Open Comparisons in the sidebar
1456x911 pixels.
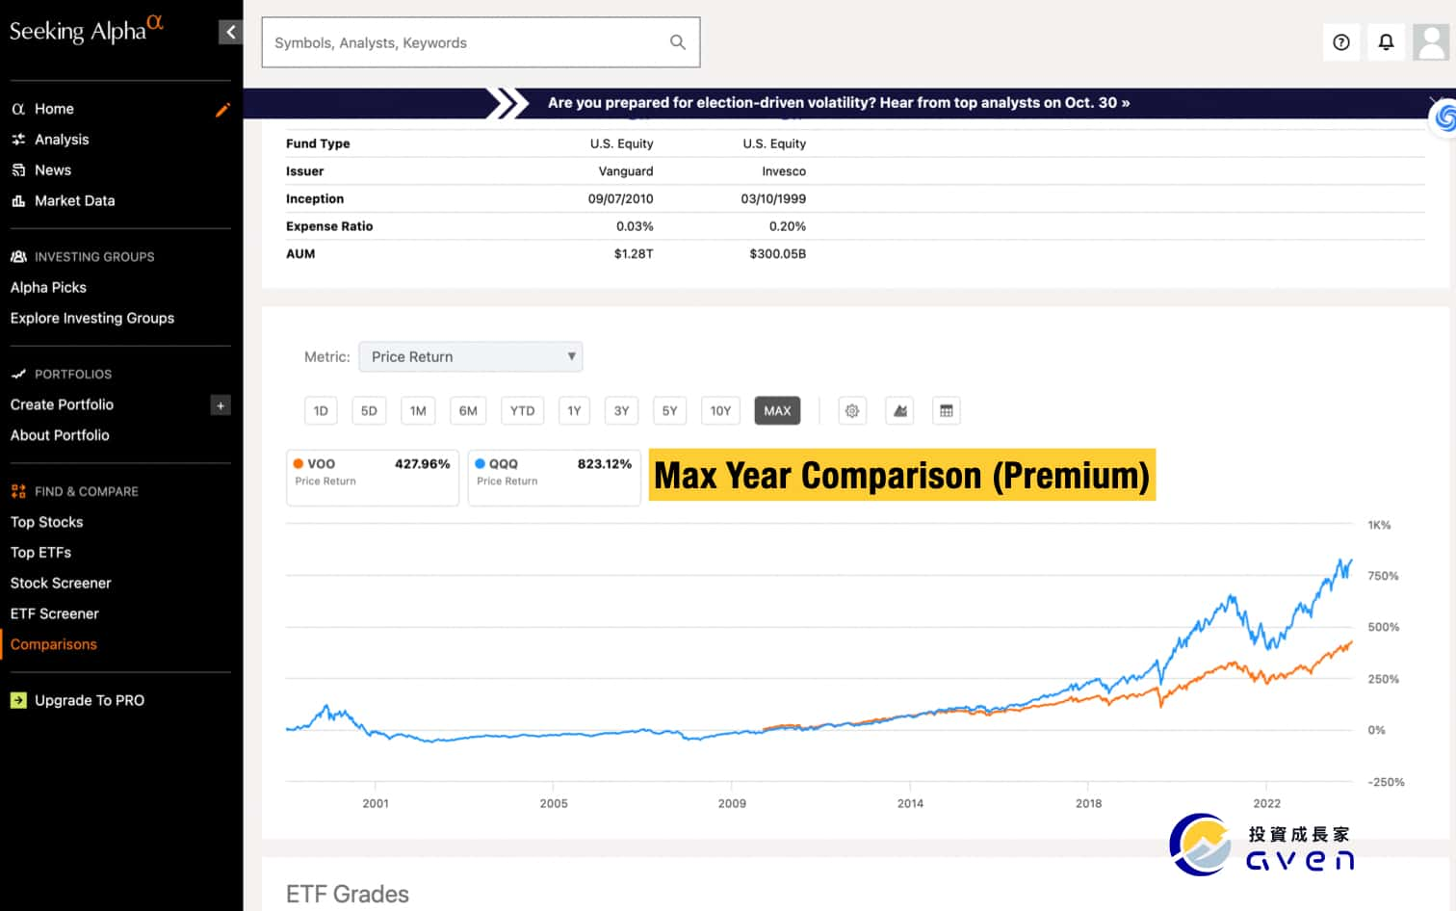tap(54, 644)
